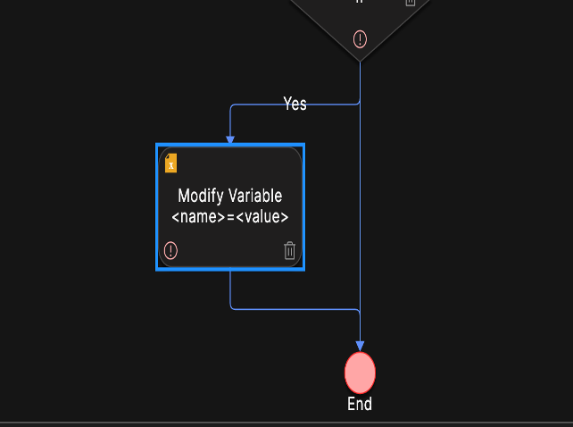Click the arrowhead pointing into the End node
The image size is (573, 427).
[x=360, y=346]
